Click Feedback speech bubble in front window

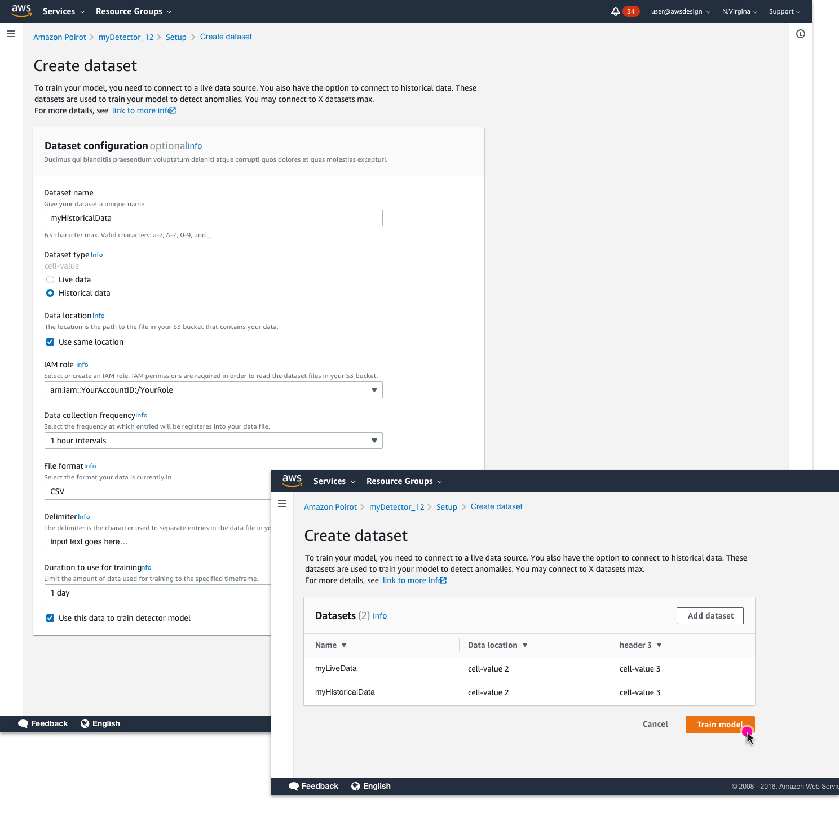tap(294, 786)
